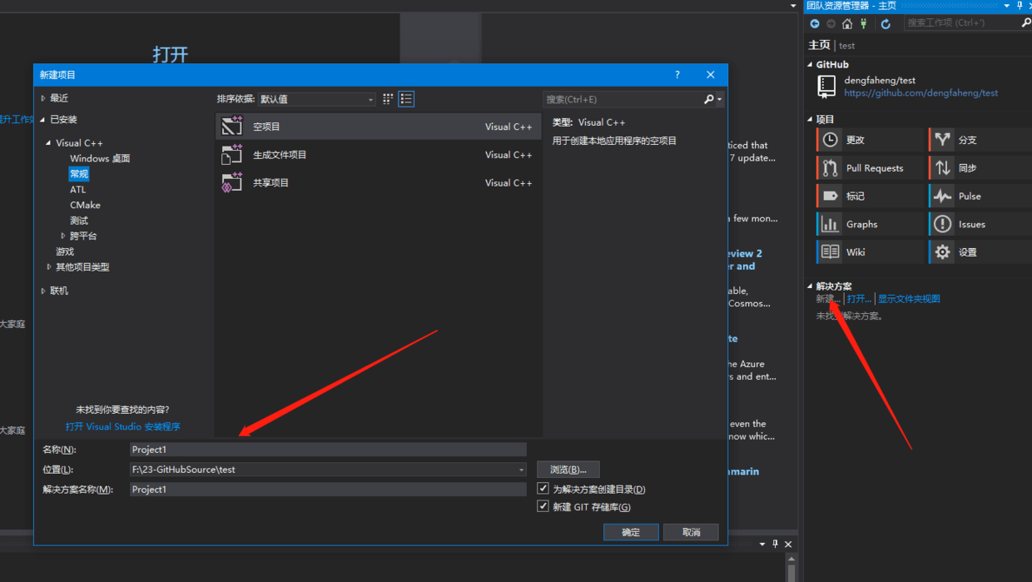
Task: Open the 更改 (Changes) clock icon
Action: (x=830, y=140)
